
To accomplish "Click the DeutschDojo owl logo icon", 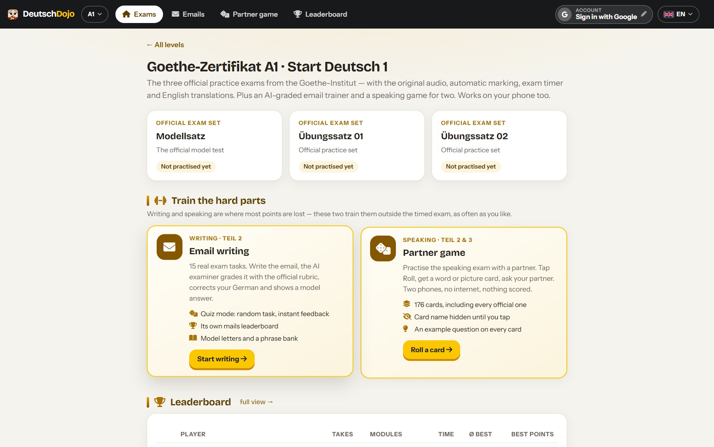I will pyautogui.click(x=13, y=14).
